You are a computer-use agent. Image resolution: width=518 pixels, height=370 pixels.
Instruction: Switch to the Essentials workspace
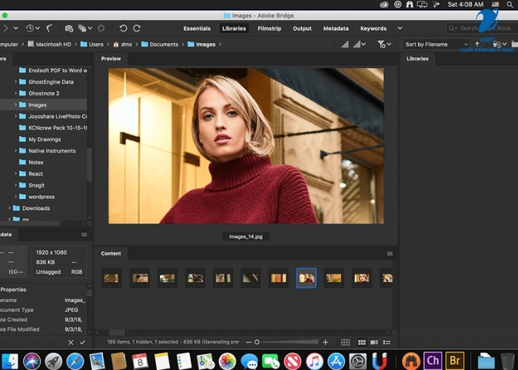(x=197, y=28)
